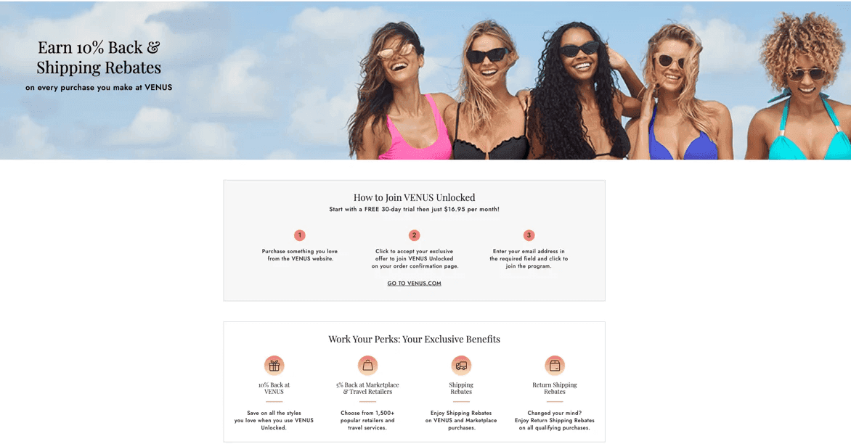
Task: Click the delivery truck Shipping Rebates icon
Action: pyautogui.click(x=461, y=366)
